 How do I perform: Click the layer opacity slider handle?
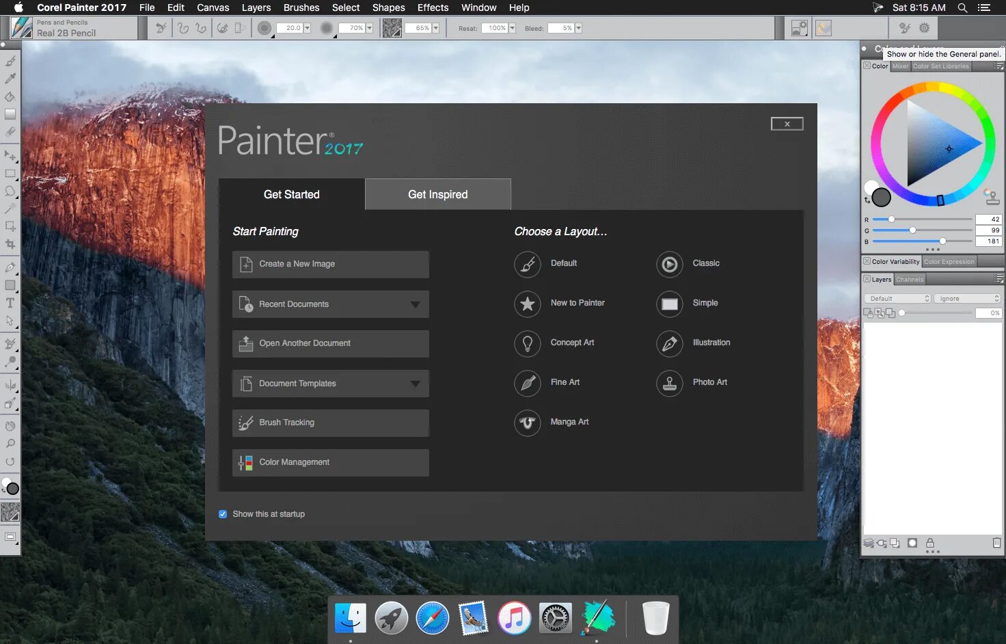point(902,313)
